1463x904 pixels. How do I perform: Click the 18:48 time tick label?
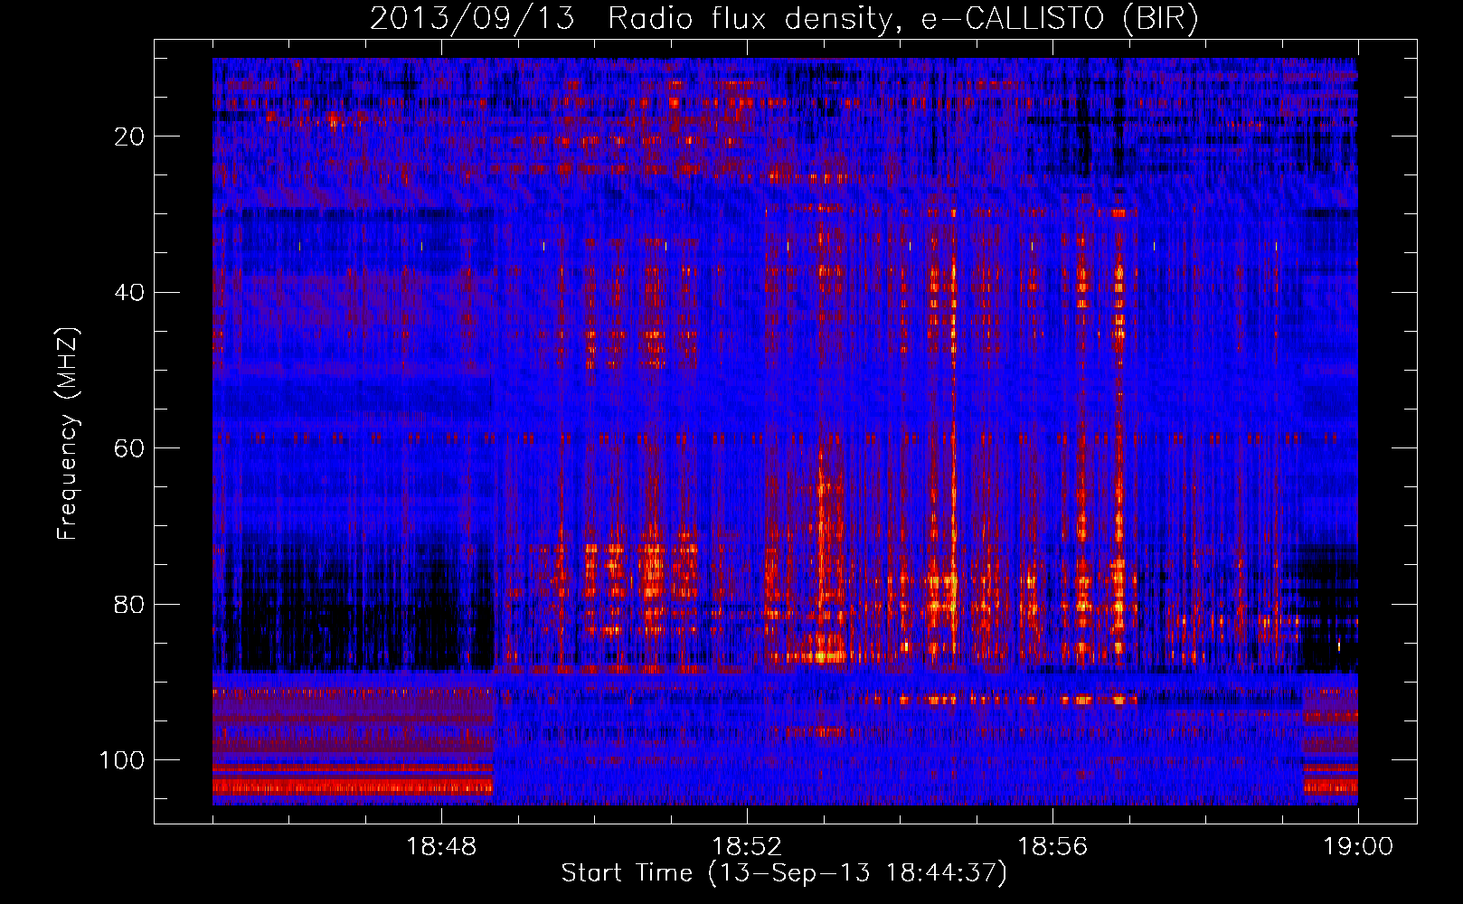click(441, 847)
